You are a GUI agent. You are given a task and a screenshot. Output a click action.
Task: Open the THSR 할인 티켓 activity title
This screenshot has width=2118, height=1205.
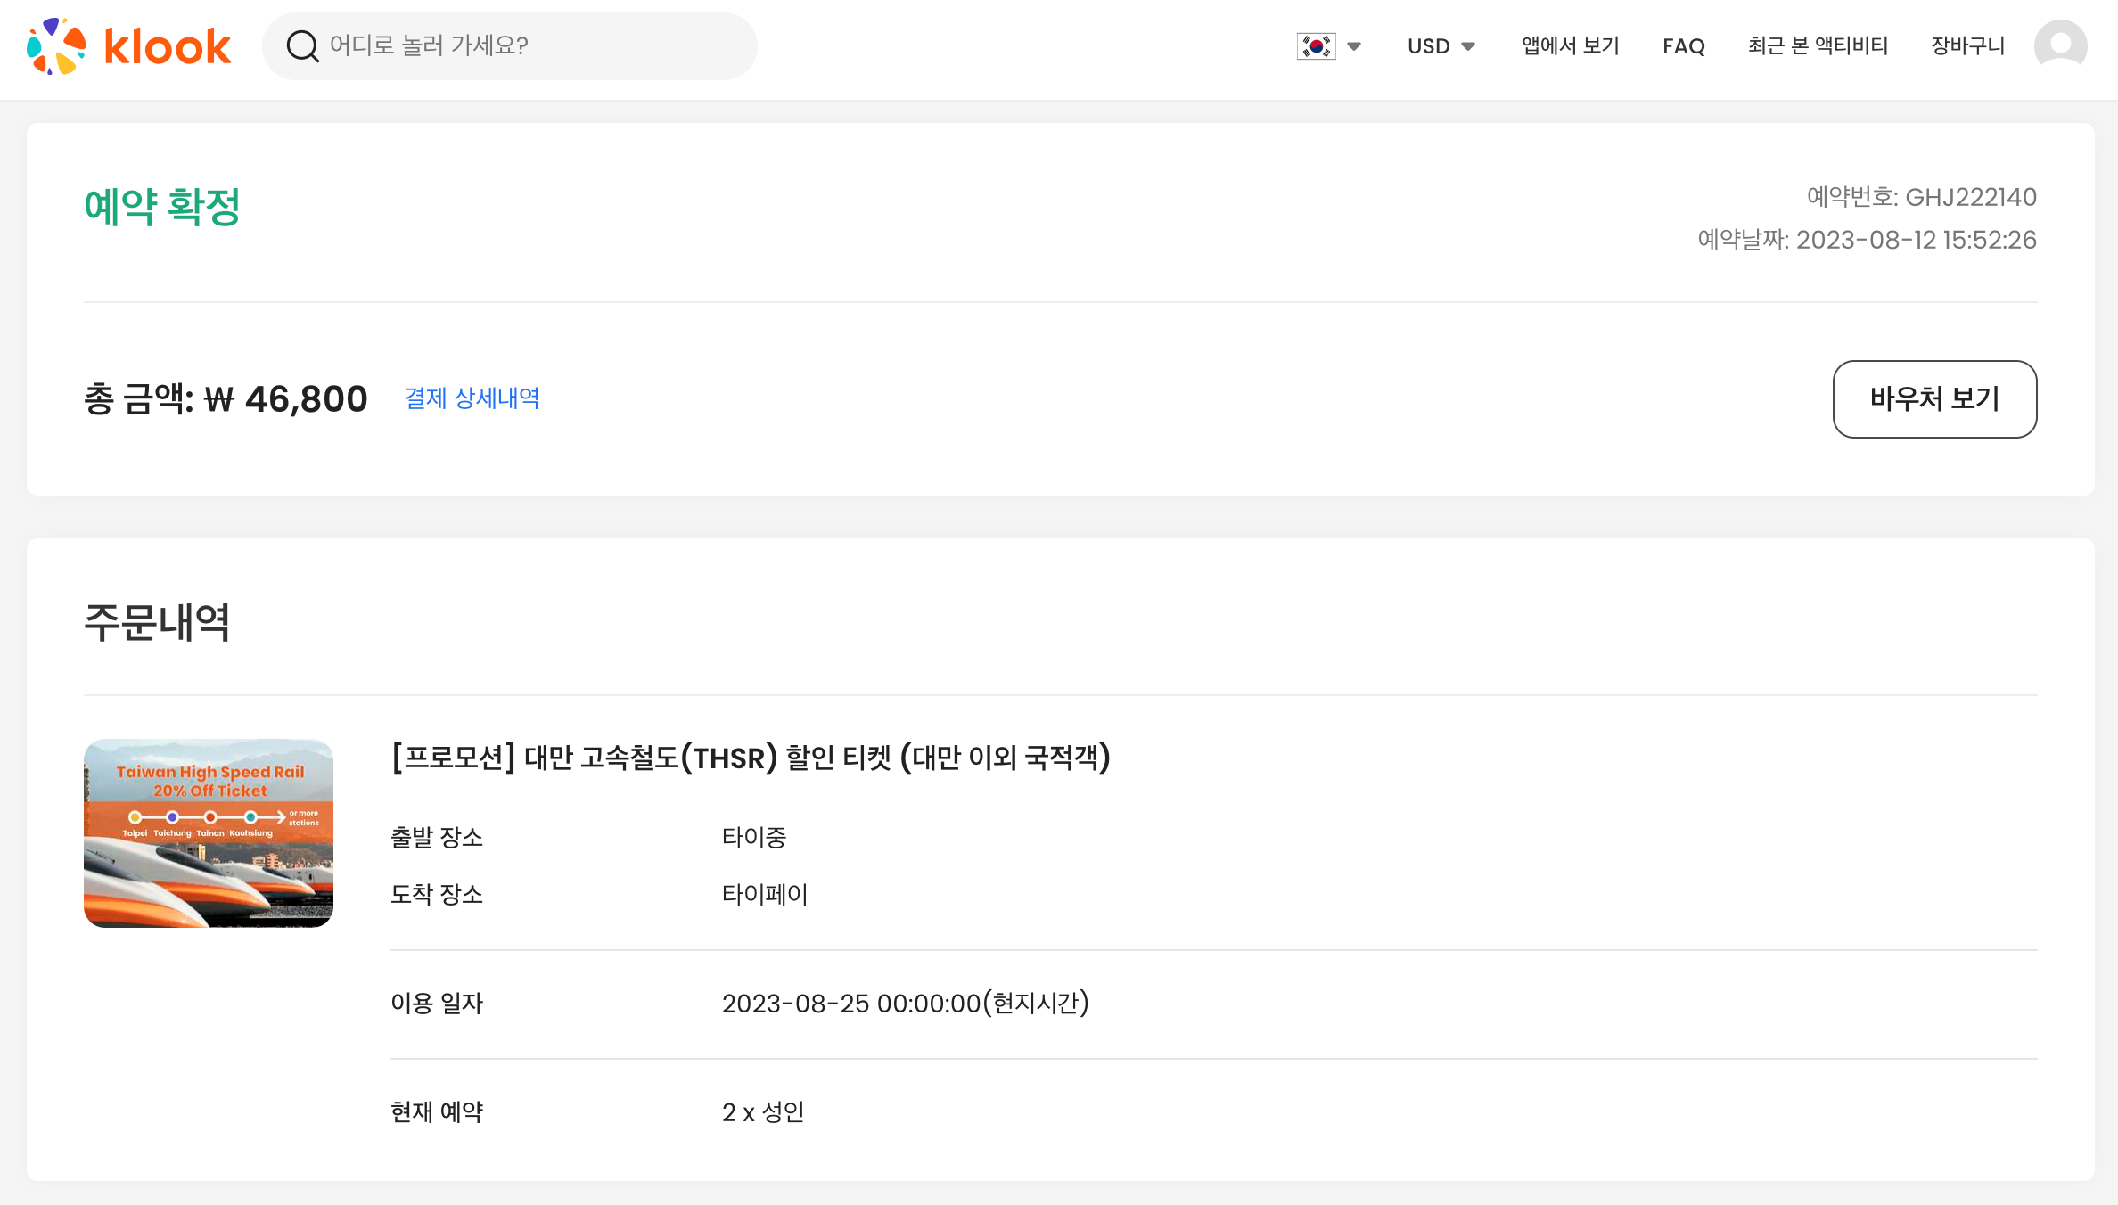click(x=751, y=758)
